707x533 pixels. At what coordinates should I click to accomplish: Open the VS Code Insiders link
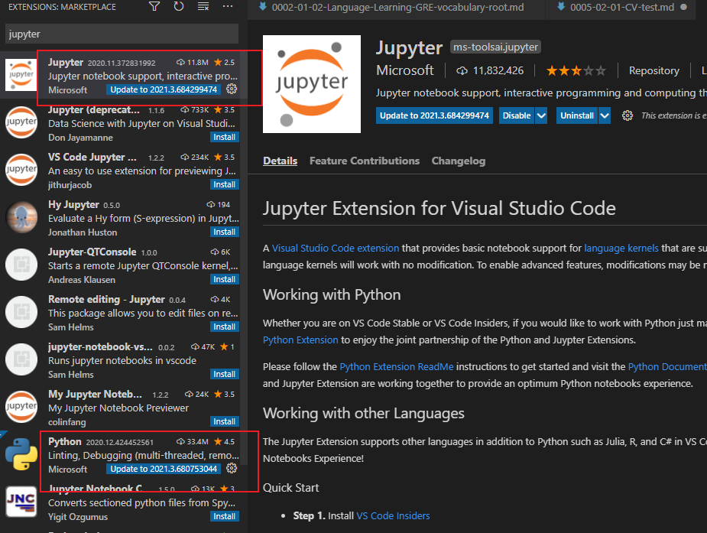393,515
